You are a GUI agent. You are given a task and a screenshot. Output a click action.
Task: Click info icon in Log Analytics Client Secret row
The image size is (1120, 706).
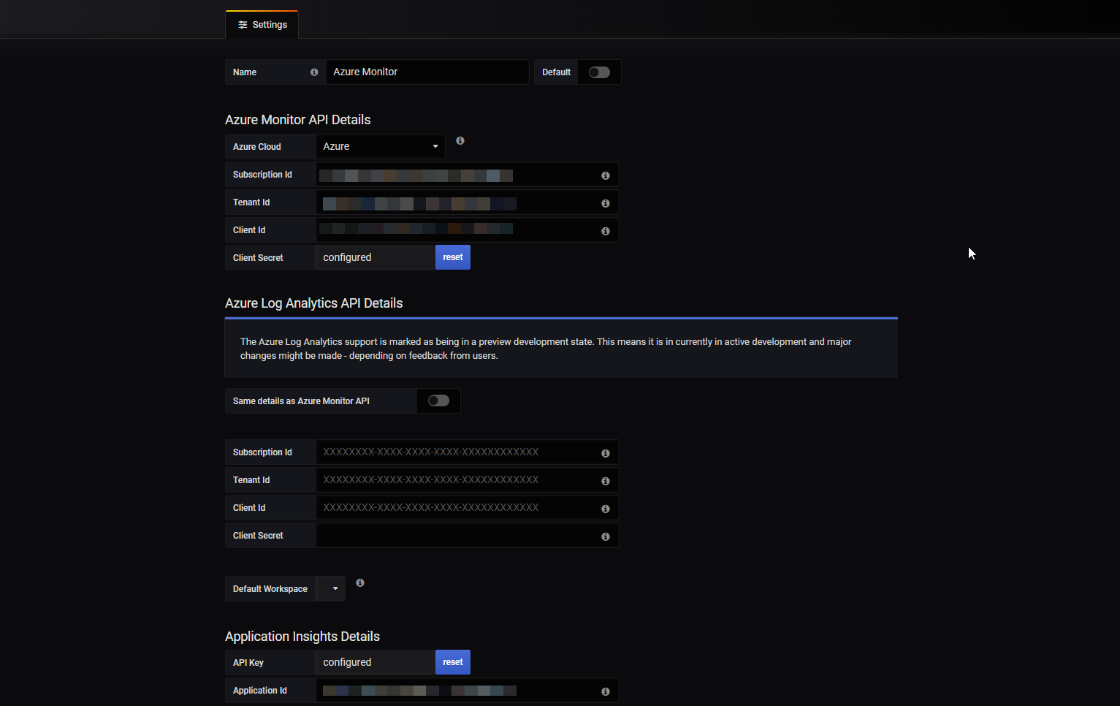point(606,536)
